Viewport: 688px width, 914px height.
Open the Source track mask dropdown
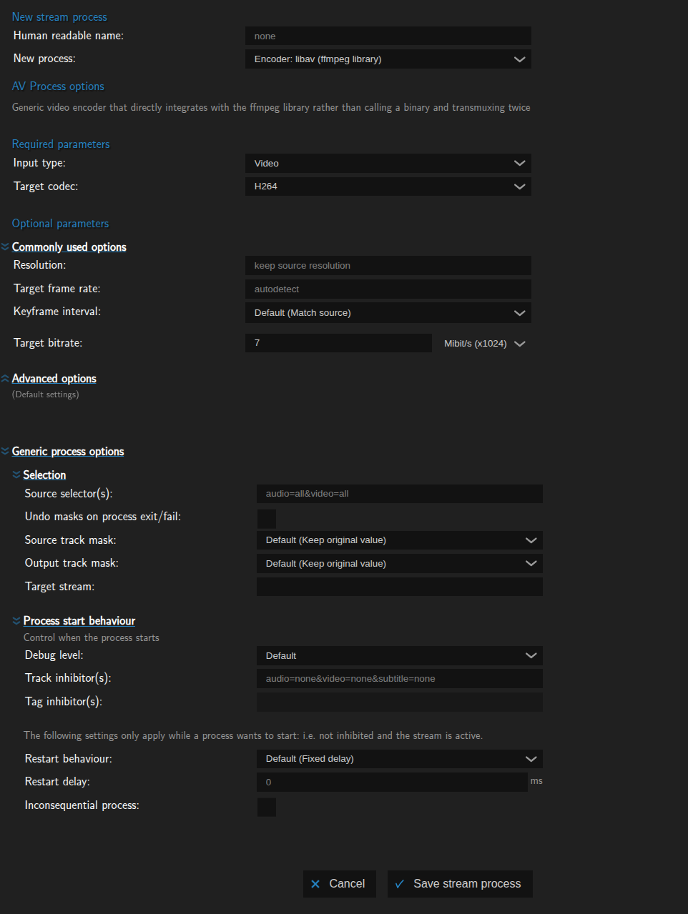click(400, 540)
